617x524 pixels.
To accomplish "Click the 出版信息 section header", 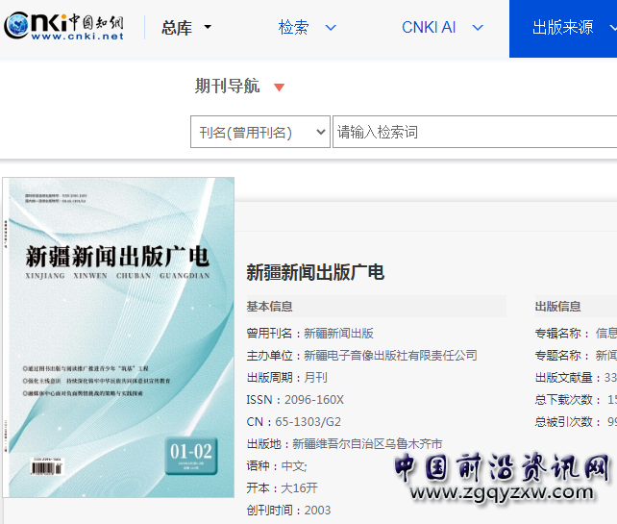I will click(558, 307).
